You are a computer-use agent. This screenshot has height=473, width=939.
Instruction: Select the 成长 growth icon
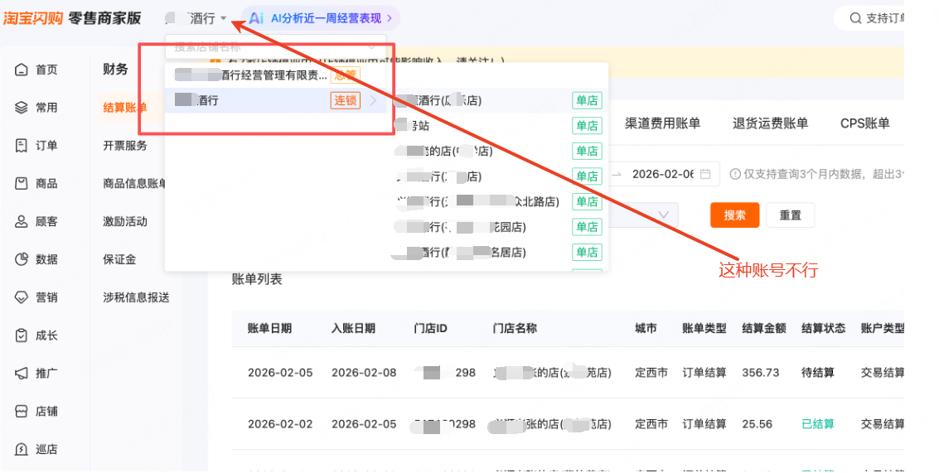pos(21,335)
